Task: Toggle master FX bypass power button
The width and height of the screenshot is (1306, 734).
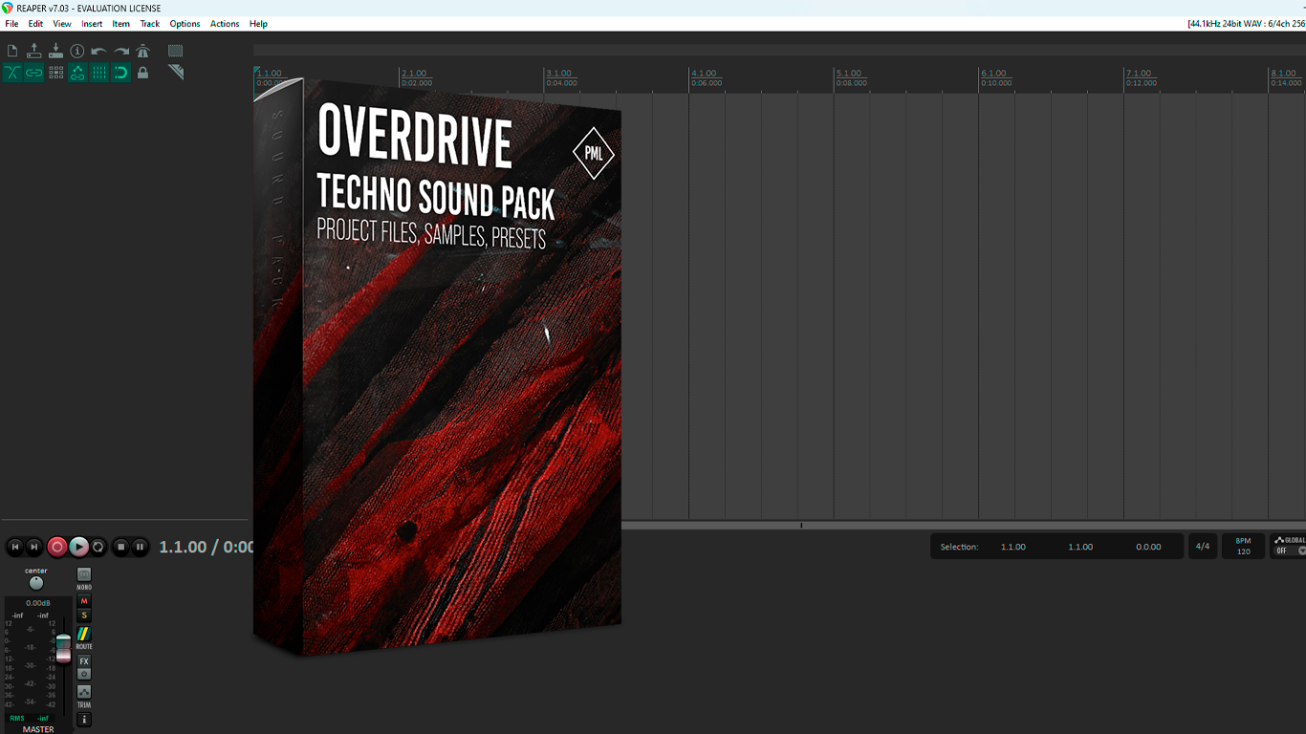Action: pos(84,674)
